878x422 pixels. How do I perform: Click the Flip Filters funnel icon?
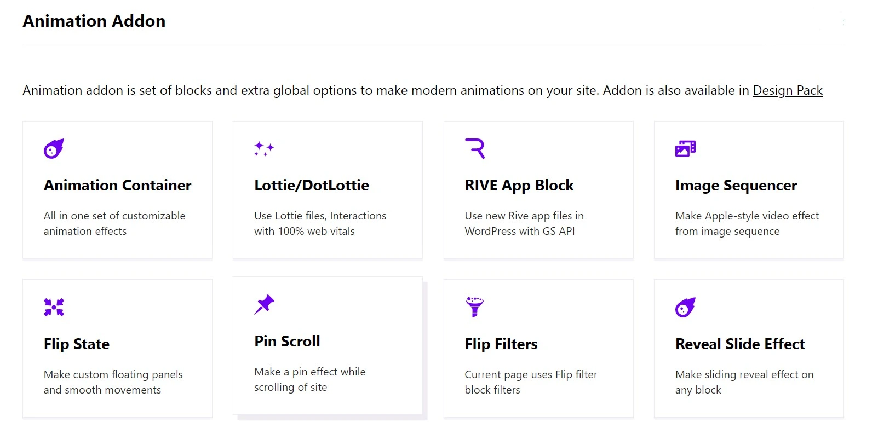[x=474, y=307]
